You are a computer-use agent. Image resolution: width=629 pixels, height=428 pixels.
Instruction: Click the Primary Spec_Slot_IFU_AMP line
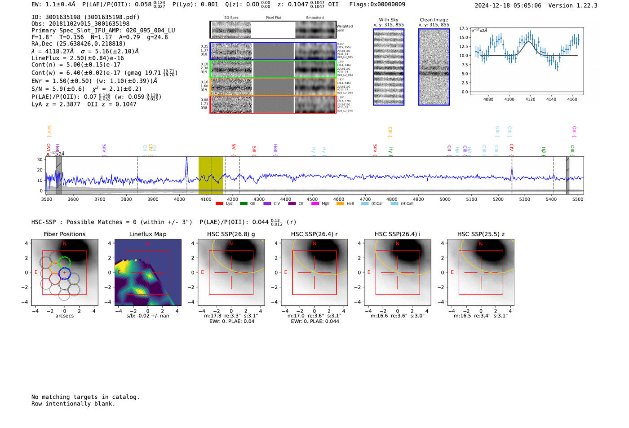(103, 31)
